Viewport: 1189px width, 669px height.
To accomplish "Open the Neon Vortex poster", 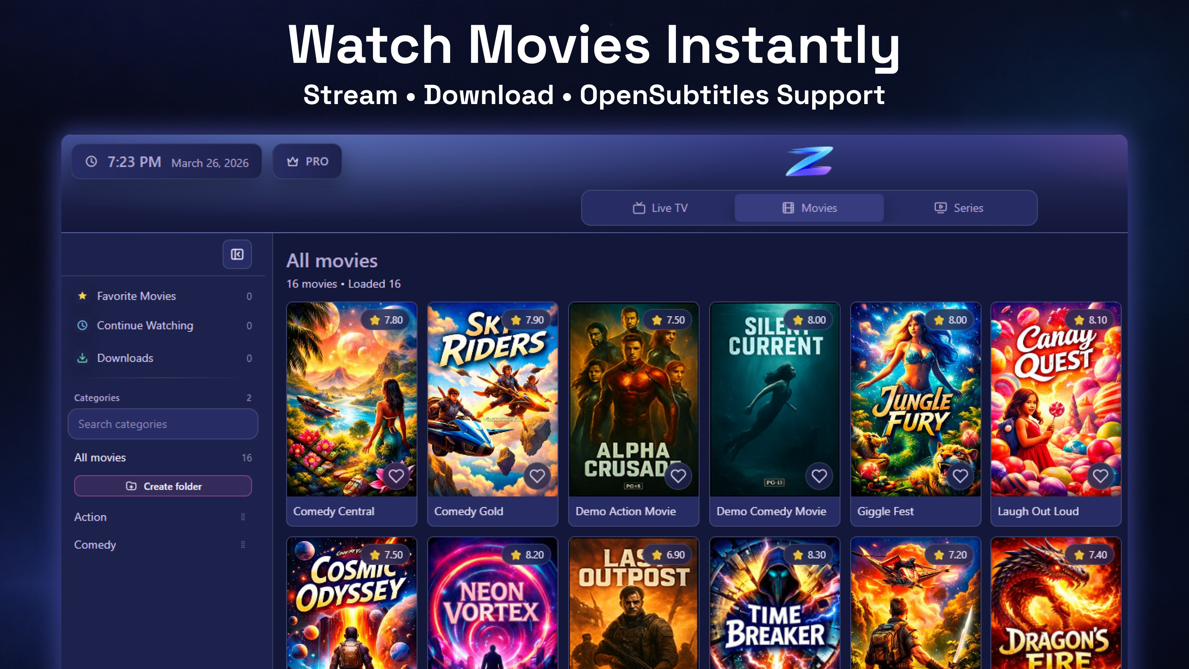I will coord(493,603).
